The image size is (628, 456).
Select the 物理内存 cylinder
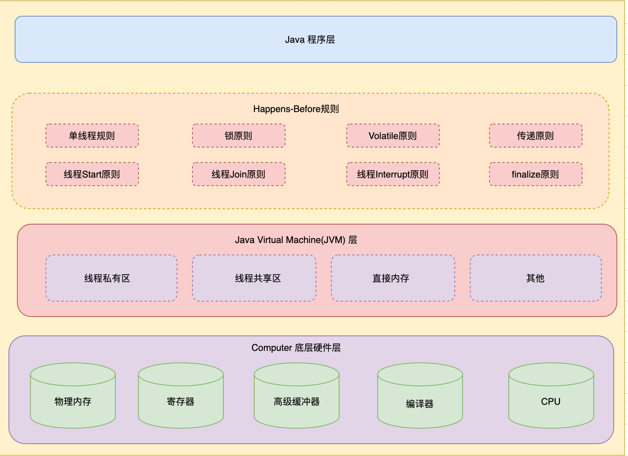coord(73,396)
